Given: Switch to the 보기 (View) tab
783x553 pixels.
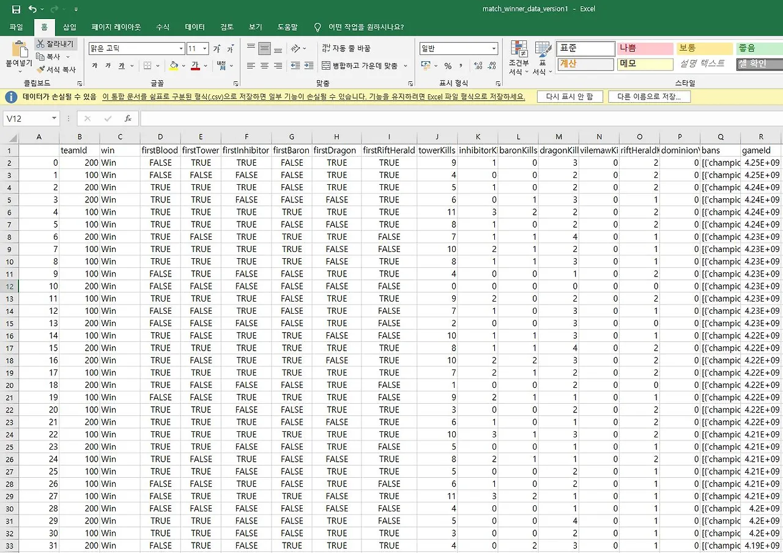Looking at the screenshot, I should click(255, 27).
